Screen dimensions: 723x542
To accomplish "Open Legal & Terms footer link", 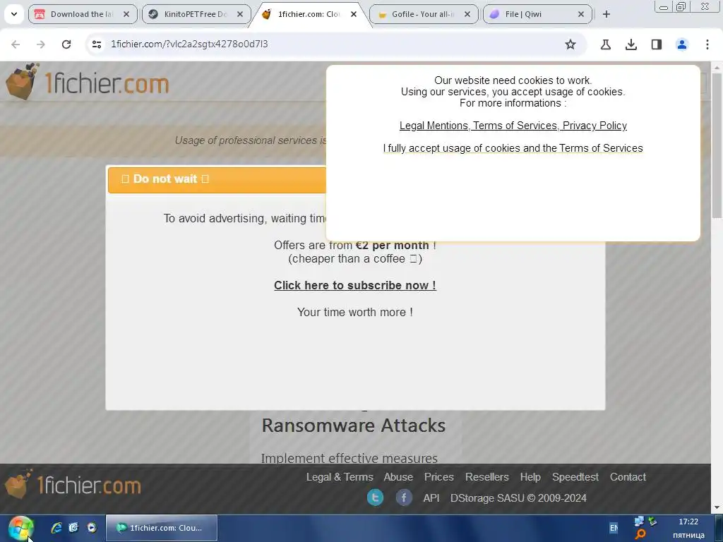I will click(340, 477).
